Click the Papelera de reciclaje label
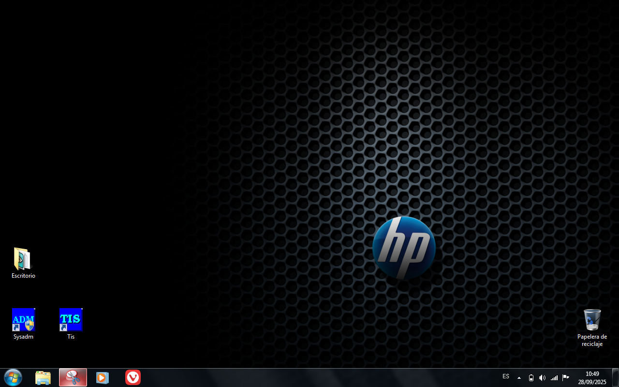The width and height of the screenshot is (619, 387). 592,340
